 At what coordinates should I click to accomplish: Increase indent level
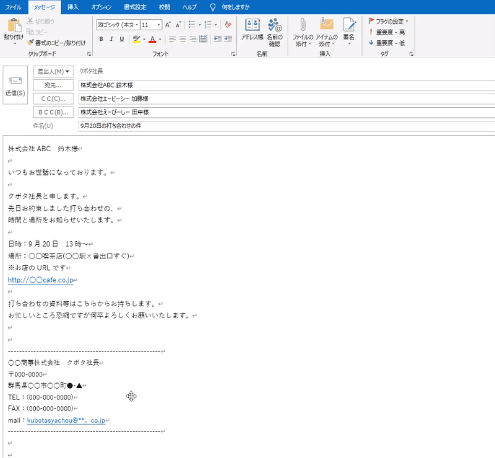coord(228,39)
